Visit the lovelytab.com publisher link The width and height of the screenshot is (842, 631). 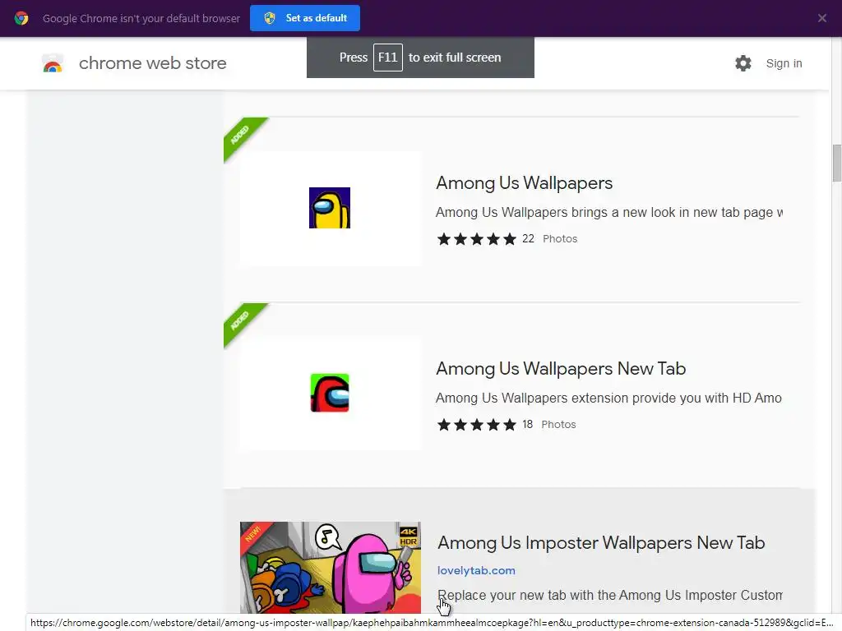click(x=476, y=570)
